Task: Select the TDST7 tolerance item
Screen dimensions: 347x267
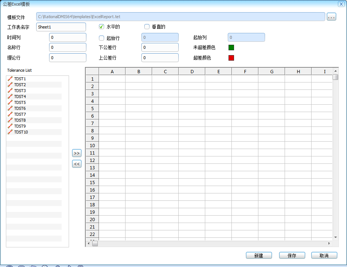Action: click(20, 114)
